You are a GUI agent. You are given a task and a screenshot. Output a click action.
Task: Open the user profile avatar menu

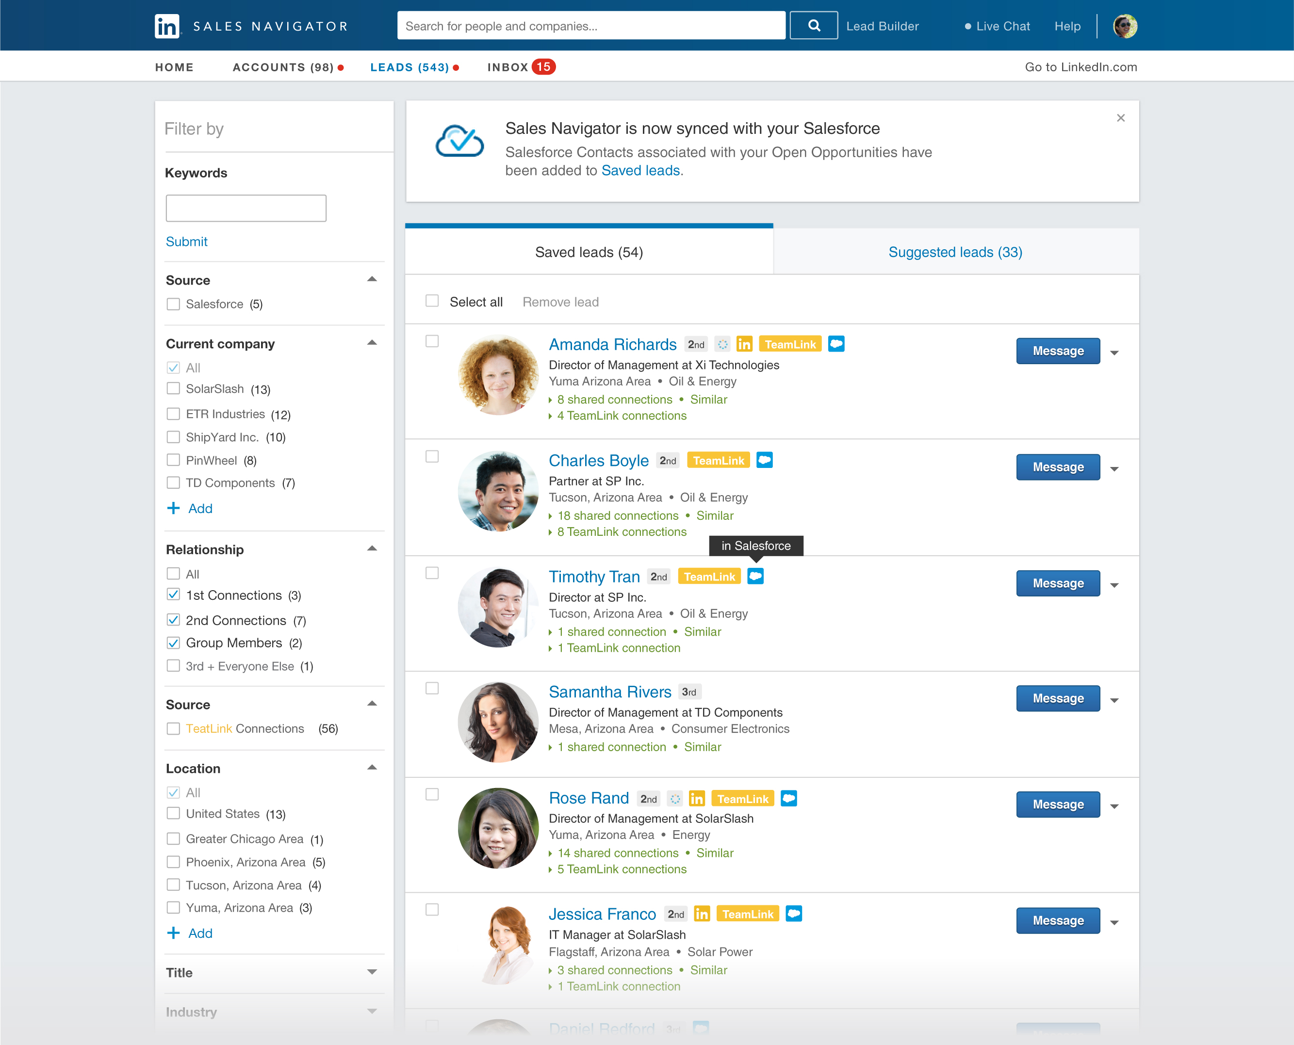coord(1124,26)
